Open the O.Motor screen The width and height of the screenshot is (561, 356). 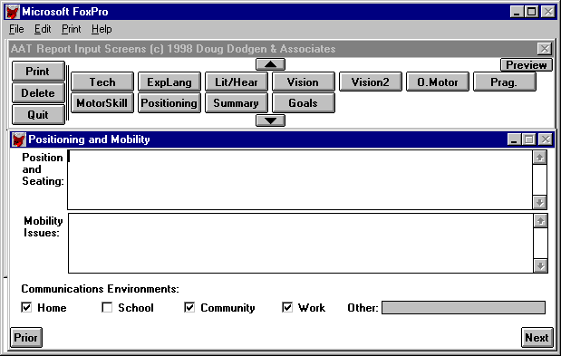[x=437, y=82]
